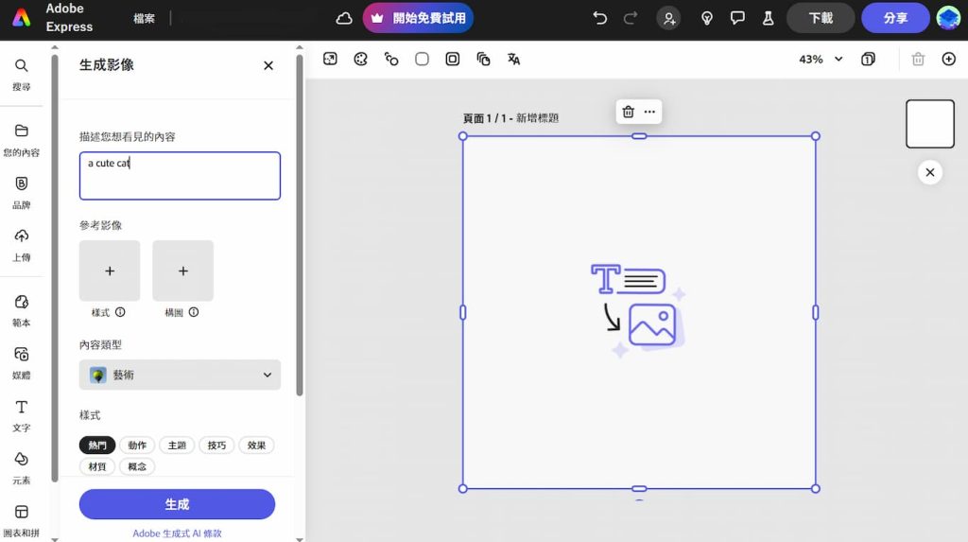Open the layers stack tool icon
Viewport: 968px width, 542px height.
483,59
